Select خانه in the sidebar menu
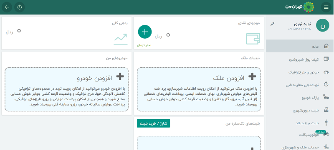The width and height of the screenshot is (334, 150). [x=299, y=46]
